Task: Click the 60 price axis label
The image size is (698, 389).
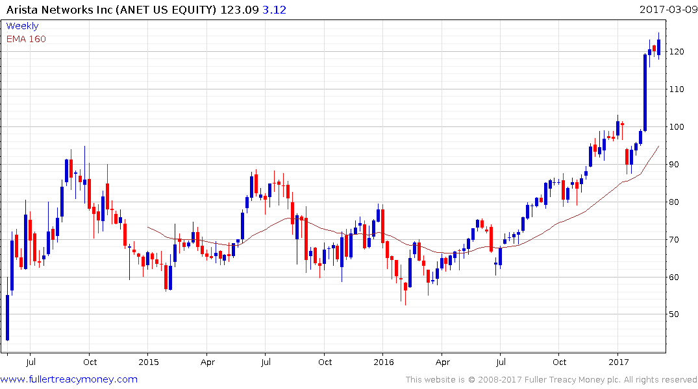Action: (675, 277)
